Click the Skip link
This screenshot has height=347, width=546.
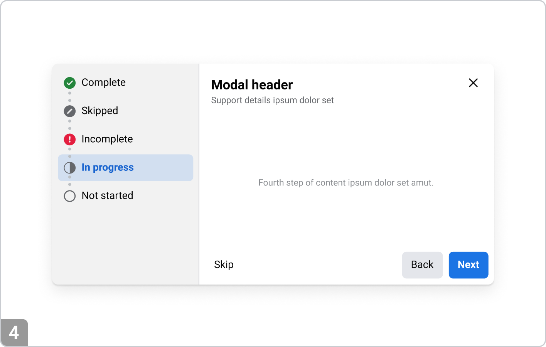tap(224, 264)
